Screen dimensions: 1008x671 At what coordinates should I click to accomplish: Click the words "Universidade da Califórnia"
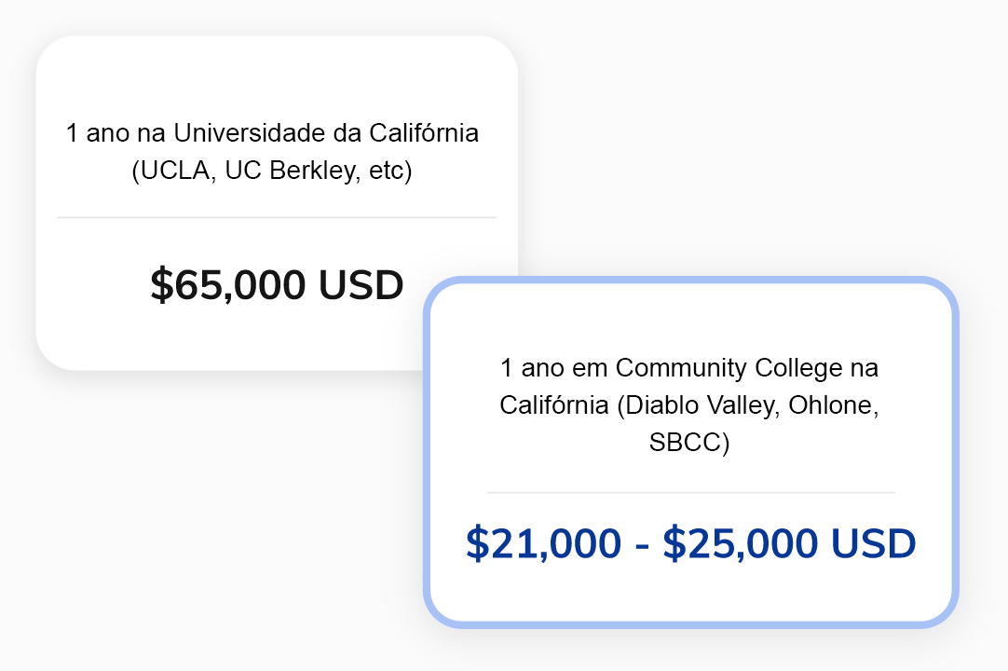326,133
